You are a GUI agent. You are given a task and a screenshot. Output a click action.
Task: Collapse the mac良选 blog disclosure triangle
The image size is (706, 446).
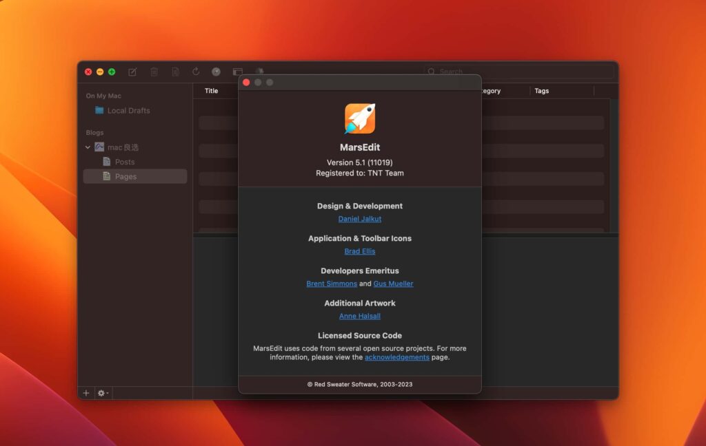(x=88, y=147)
